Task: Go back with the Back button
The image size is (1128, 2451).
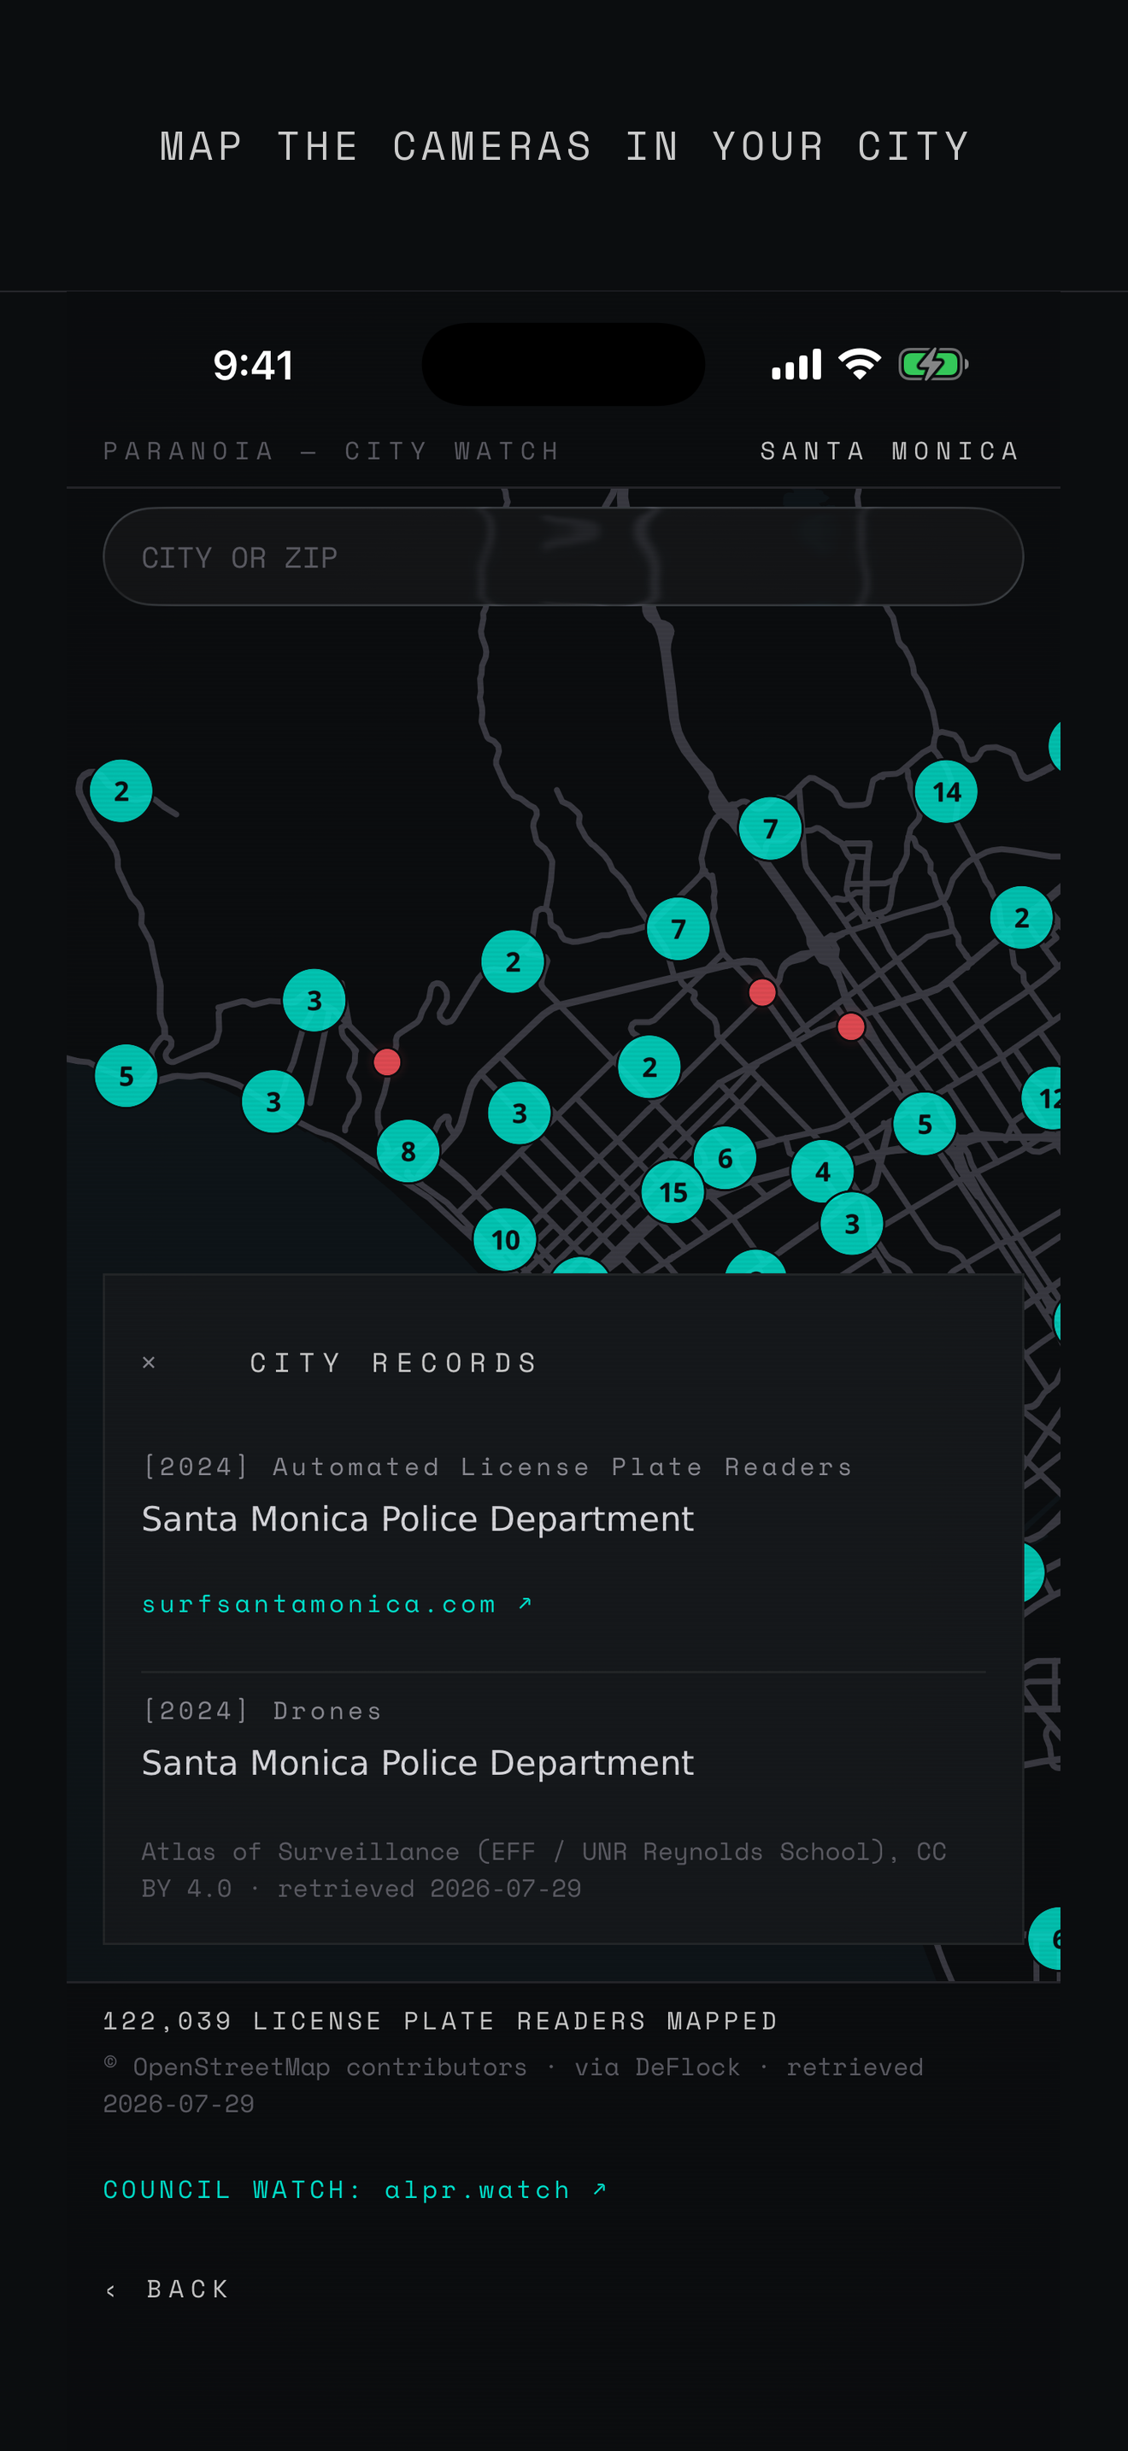Action: click(x=167, y=2289)
